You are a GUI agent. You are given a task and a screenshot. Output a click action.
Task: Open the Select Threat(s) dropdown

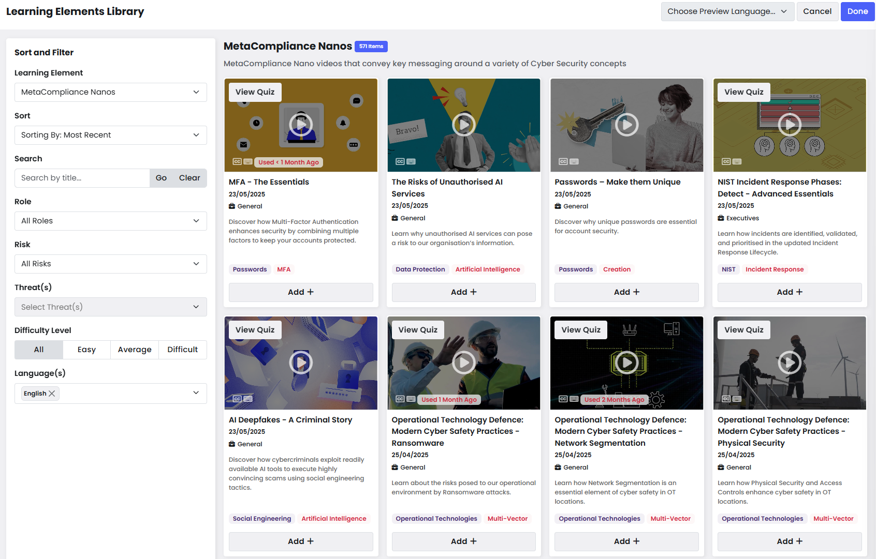(111, 307)
